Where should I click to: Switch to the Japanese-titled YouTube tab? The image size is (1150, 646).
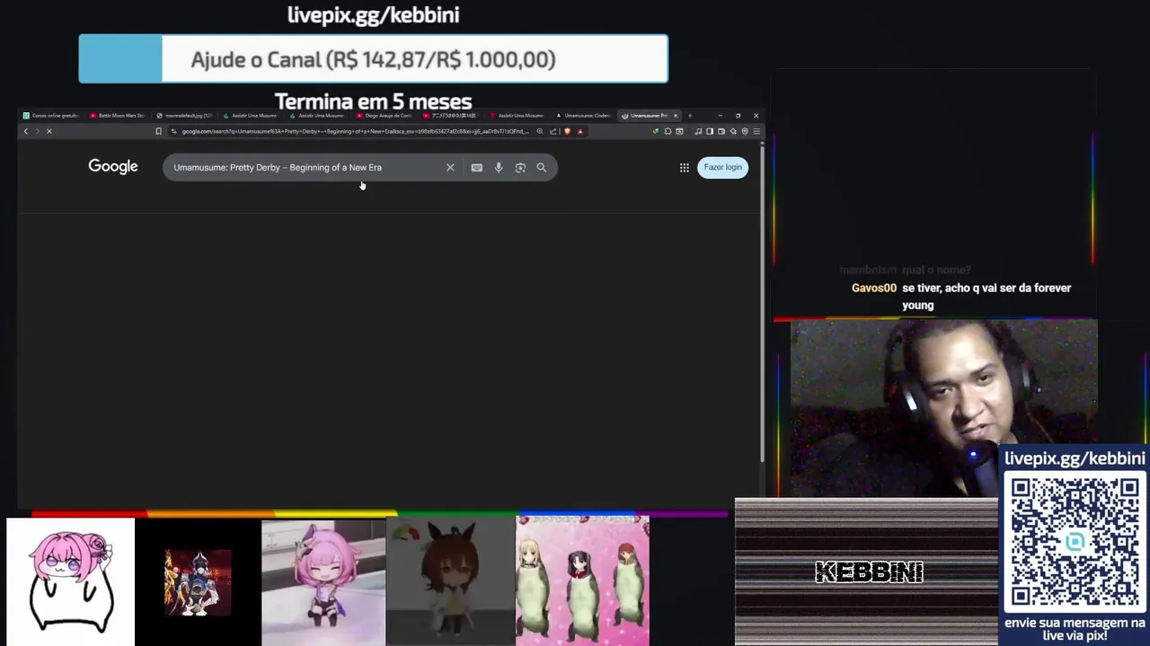click(451, 116)
